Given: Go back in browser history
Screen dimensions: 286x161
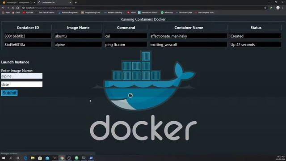Looking at the screenshot, I should (3, 8).
